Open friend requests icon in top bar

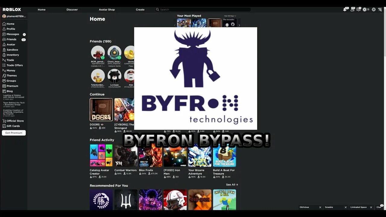point(352,10)
